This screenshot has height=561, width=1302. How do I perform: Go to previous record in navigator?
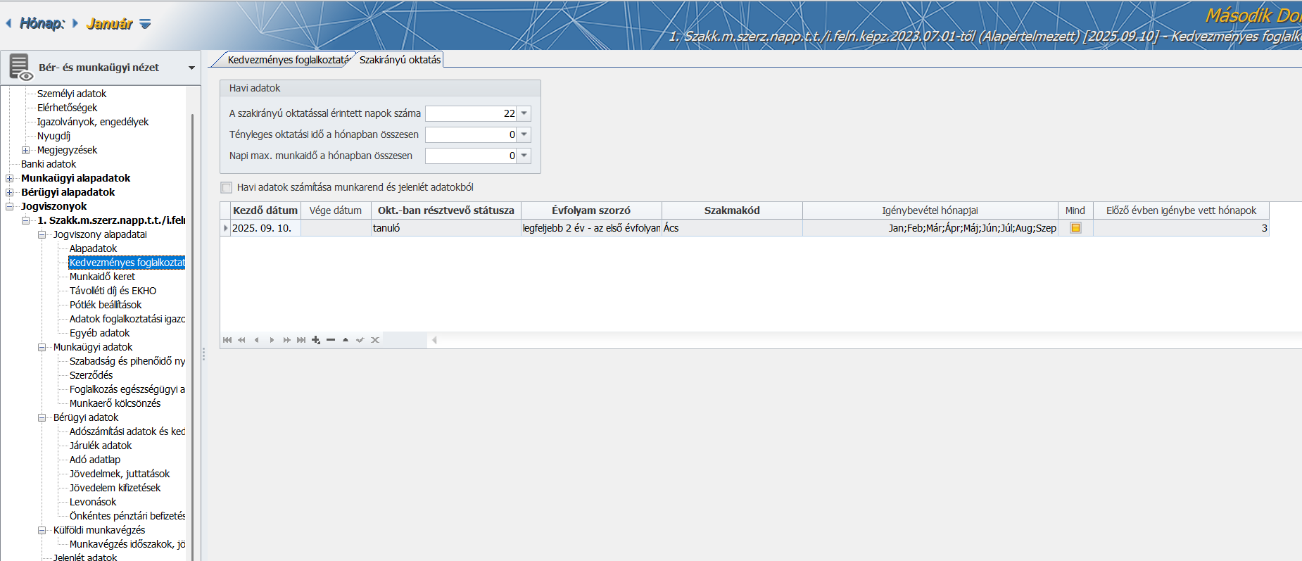coord(257,340)
